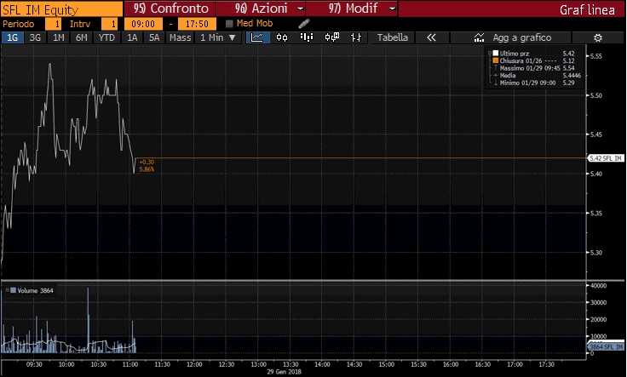Select the line chart type icon
The image size is (627, 377).
click(256, 37)
